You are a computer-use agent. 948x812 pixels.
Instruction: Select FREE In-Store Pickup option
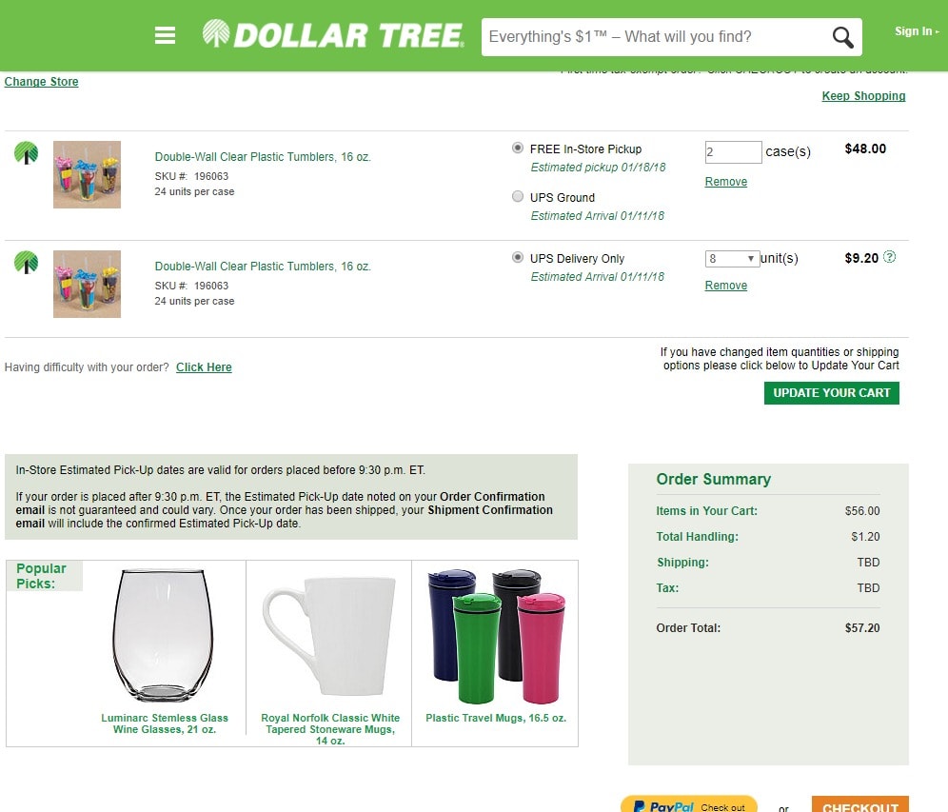[x=518, y=149]
